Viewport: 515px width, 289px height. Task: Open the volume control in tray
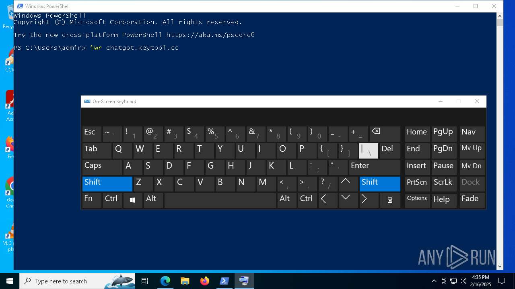coord(463,281)
